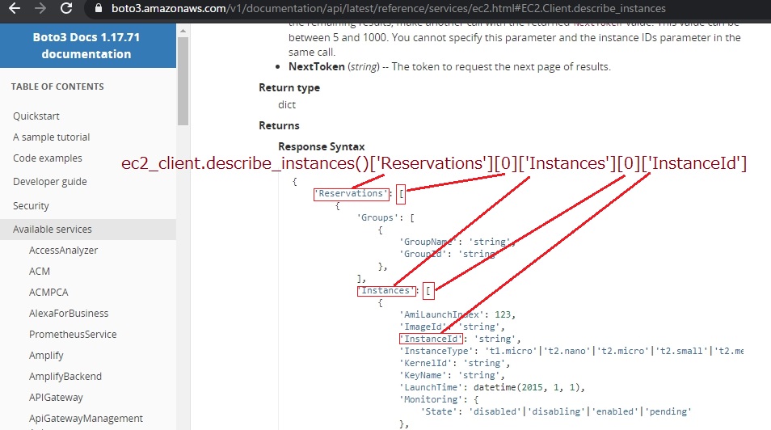This screenshot has height=430, width=771.
Task: Click the 'KeyName' line in the code
Action: tap(452, 375)
